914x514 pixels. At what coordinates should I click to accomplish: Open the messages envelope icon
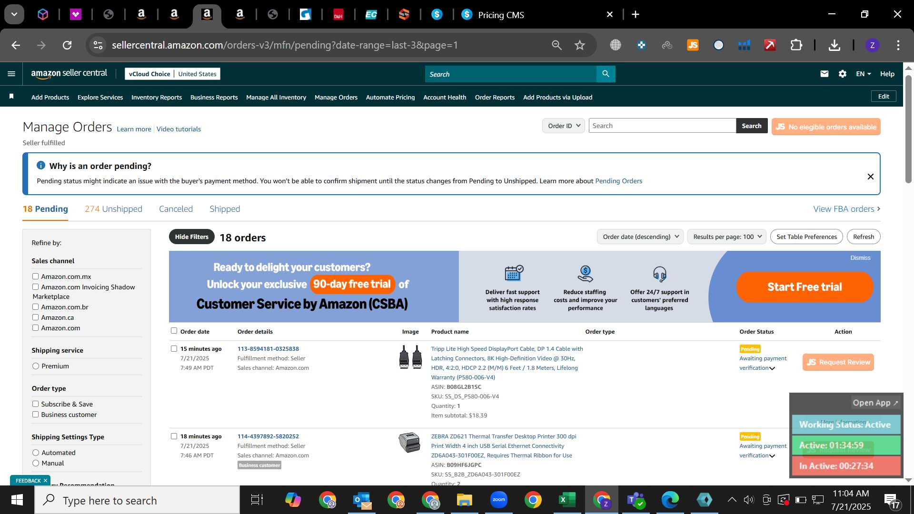coord(825,74)
